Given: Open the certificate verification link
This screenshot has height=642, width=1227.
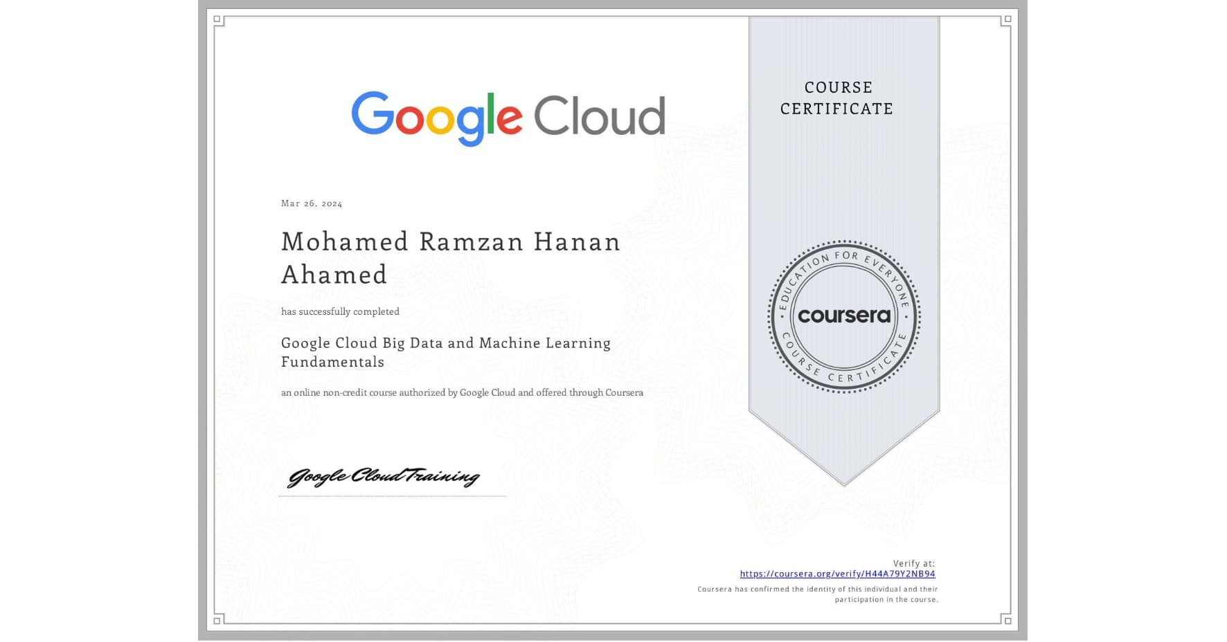Looking at the screenshot, I should [838, 574].
